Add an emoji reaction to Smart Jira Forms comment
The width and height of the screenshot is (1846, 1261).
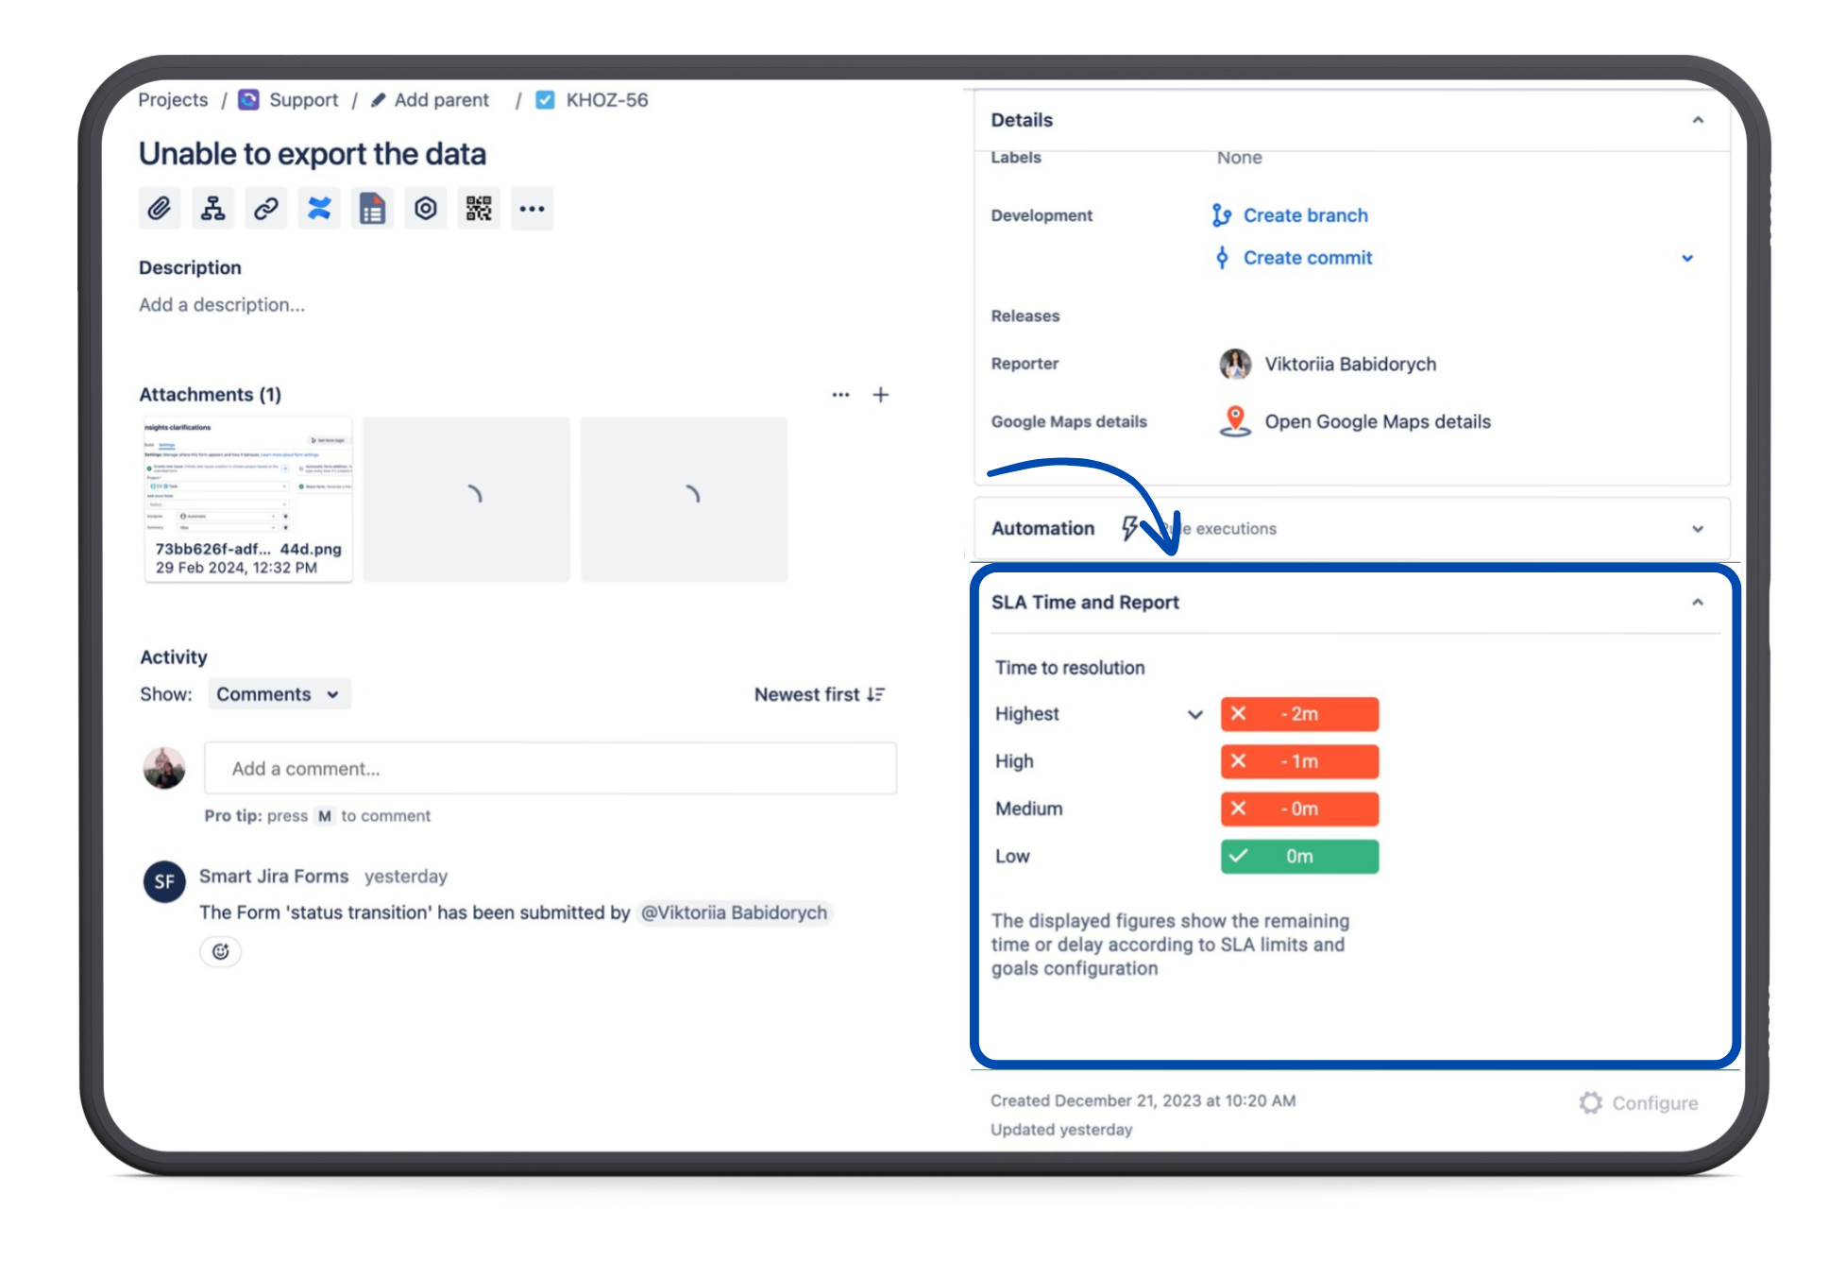[221, 951]
